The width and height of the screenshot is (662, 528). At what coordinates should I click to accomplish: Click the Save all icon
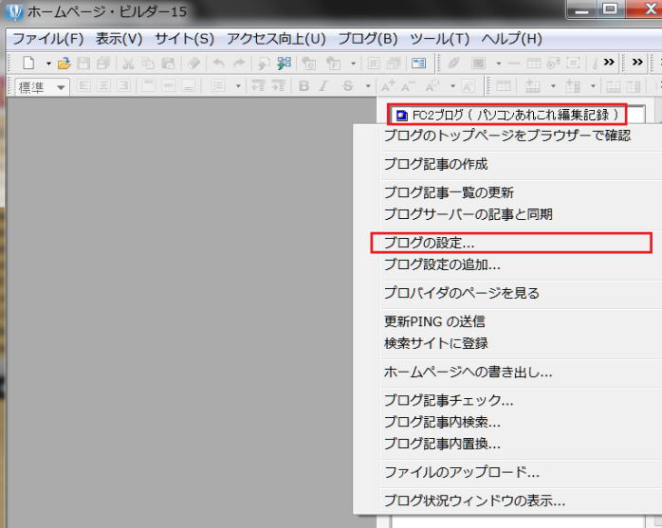coord(103,64)
